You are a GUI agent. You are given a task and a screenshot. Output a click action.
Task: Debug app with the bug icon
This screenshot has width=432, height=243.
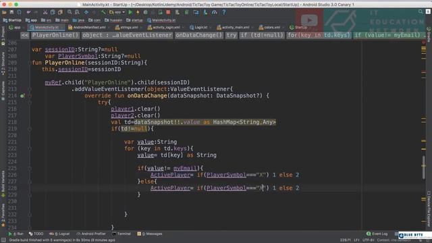145,12
